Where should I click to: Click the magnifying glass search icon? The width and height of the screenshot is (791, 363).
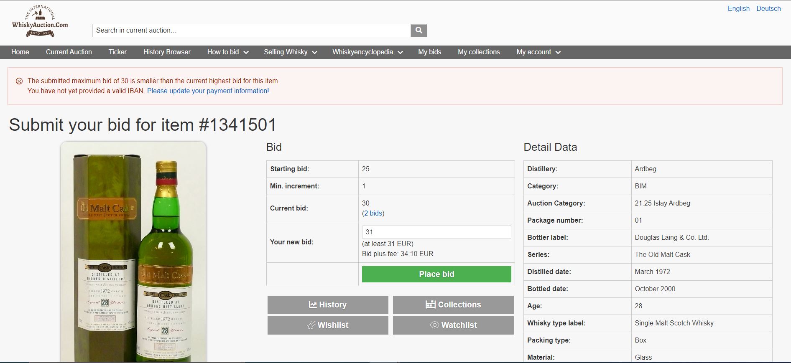pyautogui.click(x=418, y=30)
